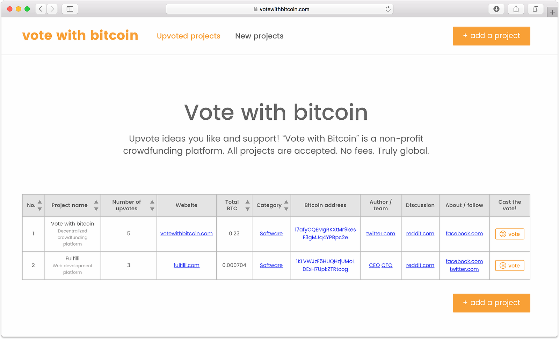Screen dimensions: 559x339
Task: Click the Safari forward arrow
Action: (x=52, y=9)
